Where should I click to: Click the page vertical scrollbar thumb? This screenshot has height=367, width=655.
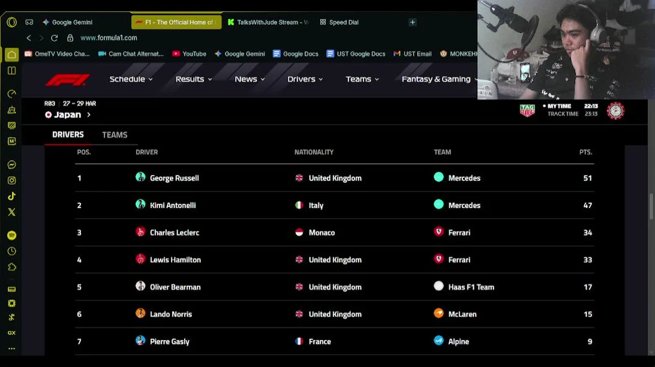pyautogui.click(x=651, y=206)
